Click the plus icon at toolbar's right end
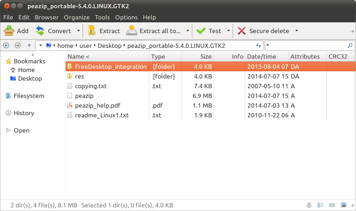Screen dimensions: 356x211 coord(353,31)
